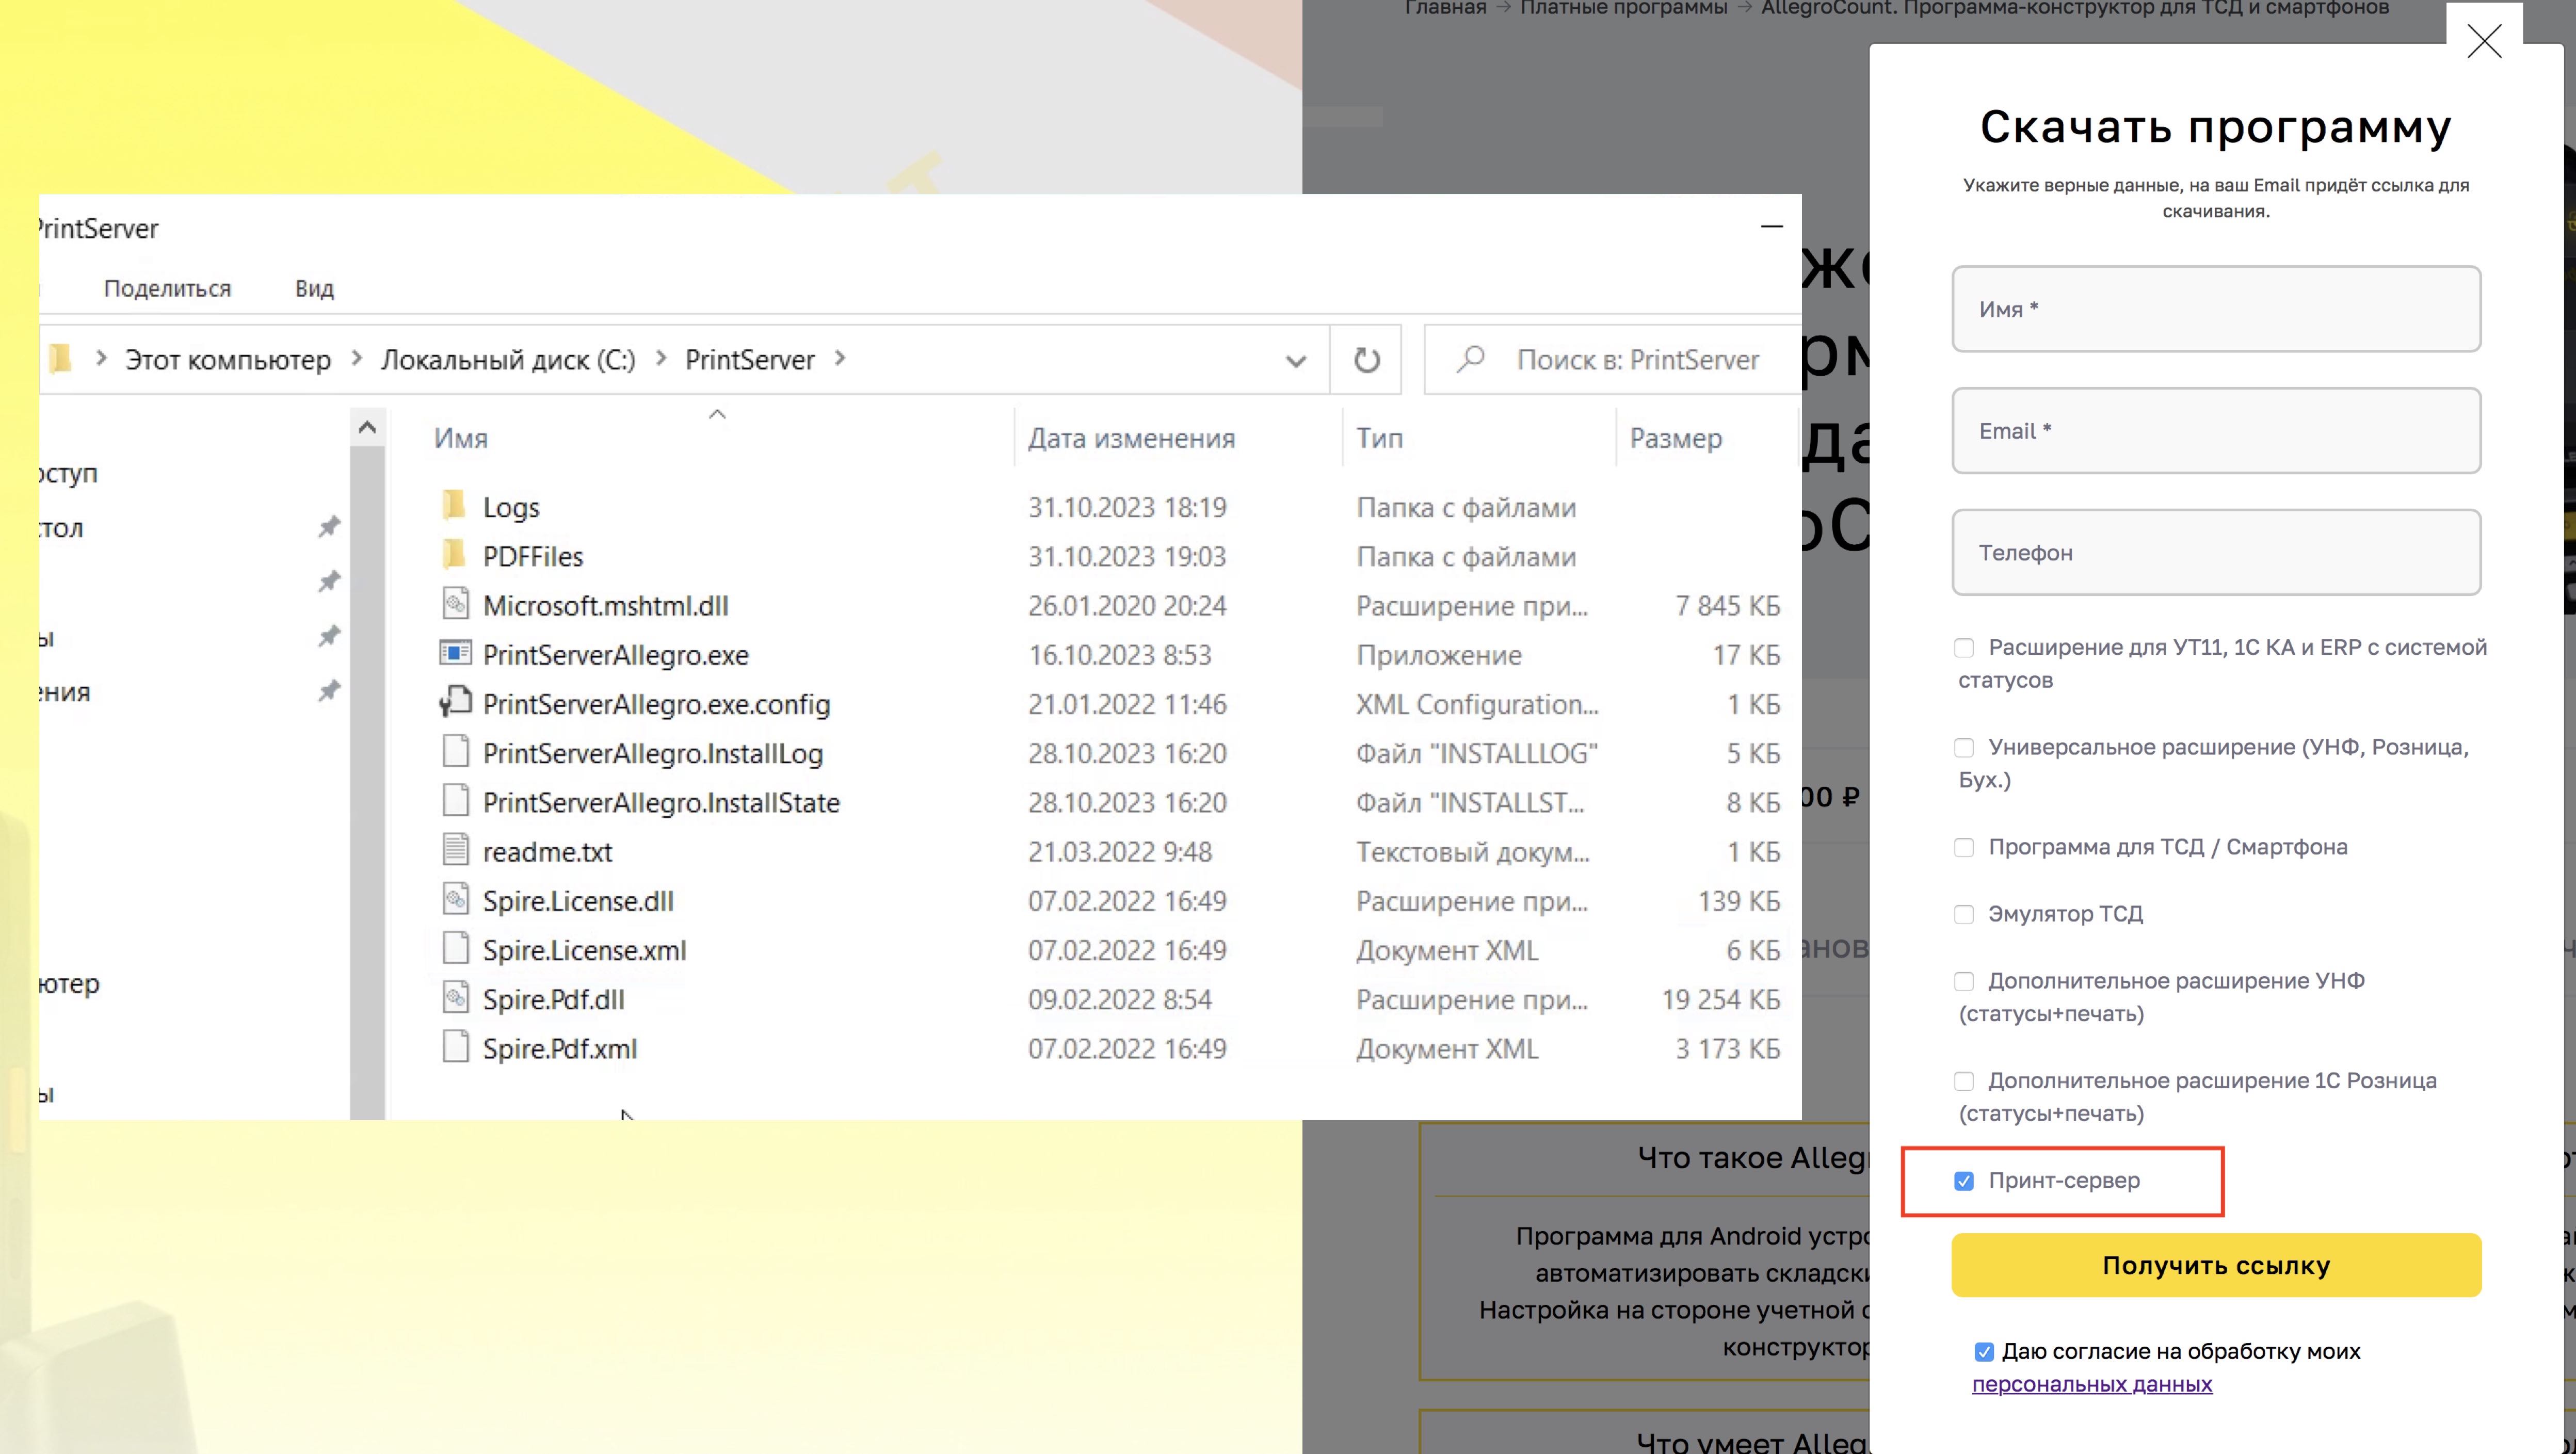Screen dimensions: 2576x1454
Task: Expand the chevron after Этот компьютер
Action: [x=356, y=359]
